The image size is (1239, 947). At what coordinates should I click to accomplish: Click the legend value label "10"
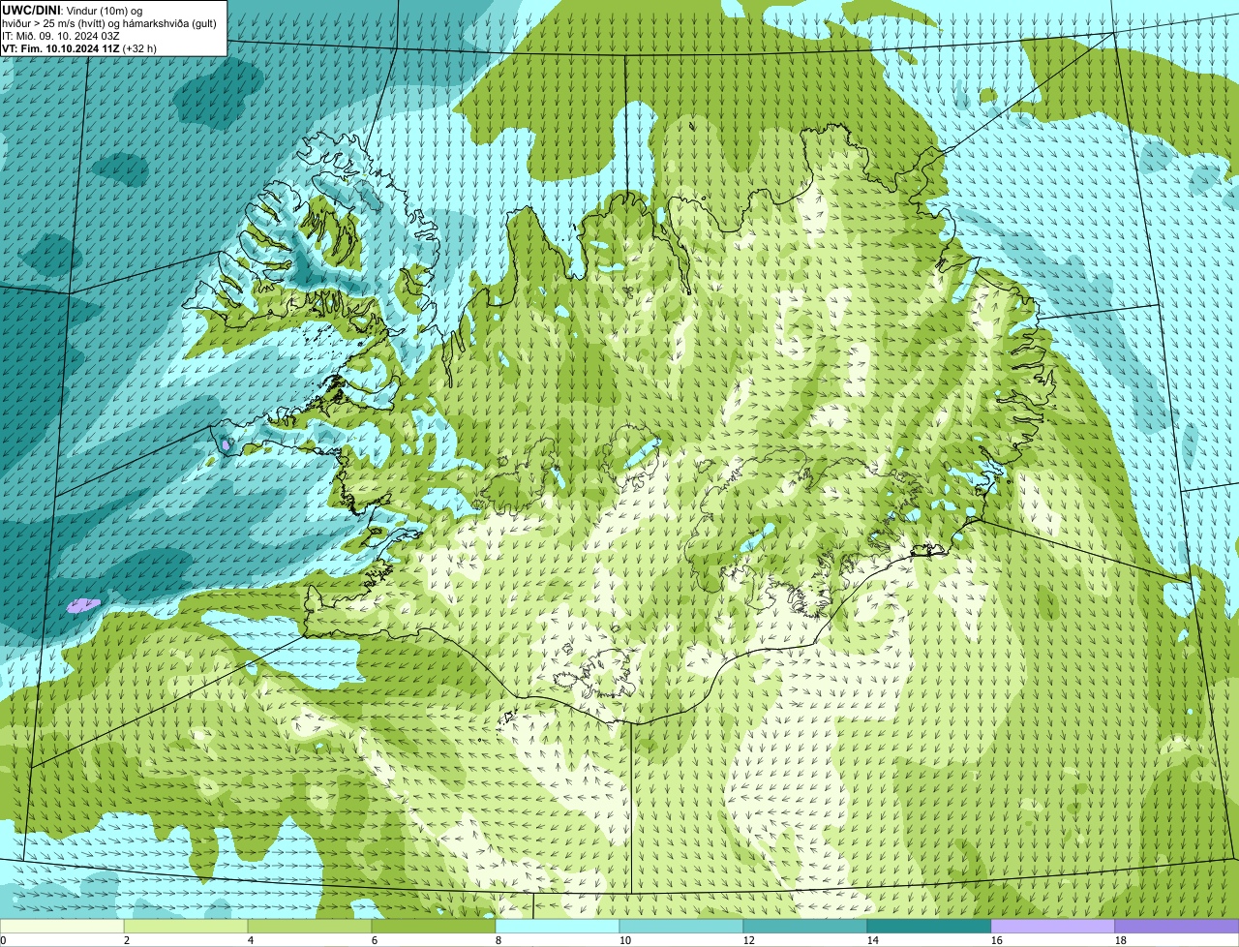click(x=625, y=940)
